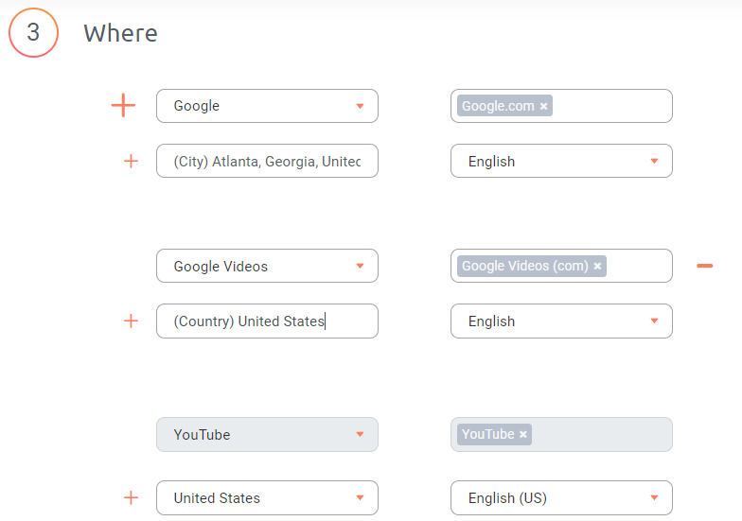Screen dimensions: 742x521
Task: Click the plus icon beside the YouTube United States dropdown
Action: tap(131, 497)
